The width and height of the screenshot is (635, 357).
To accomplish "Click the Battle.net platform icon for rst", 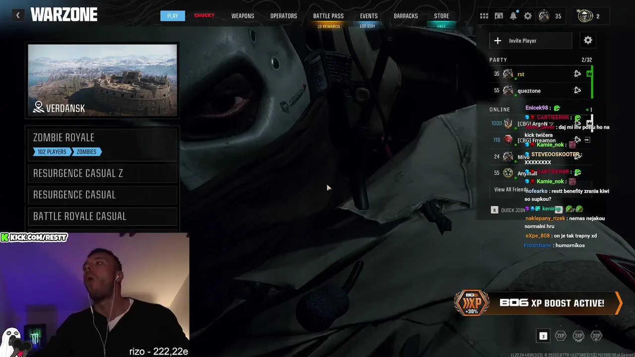I will click(577, 74).
